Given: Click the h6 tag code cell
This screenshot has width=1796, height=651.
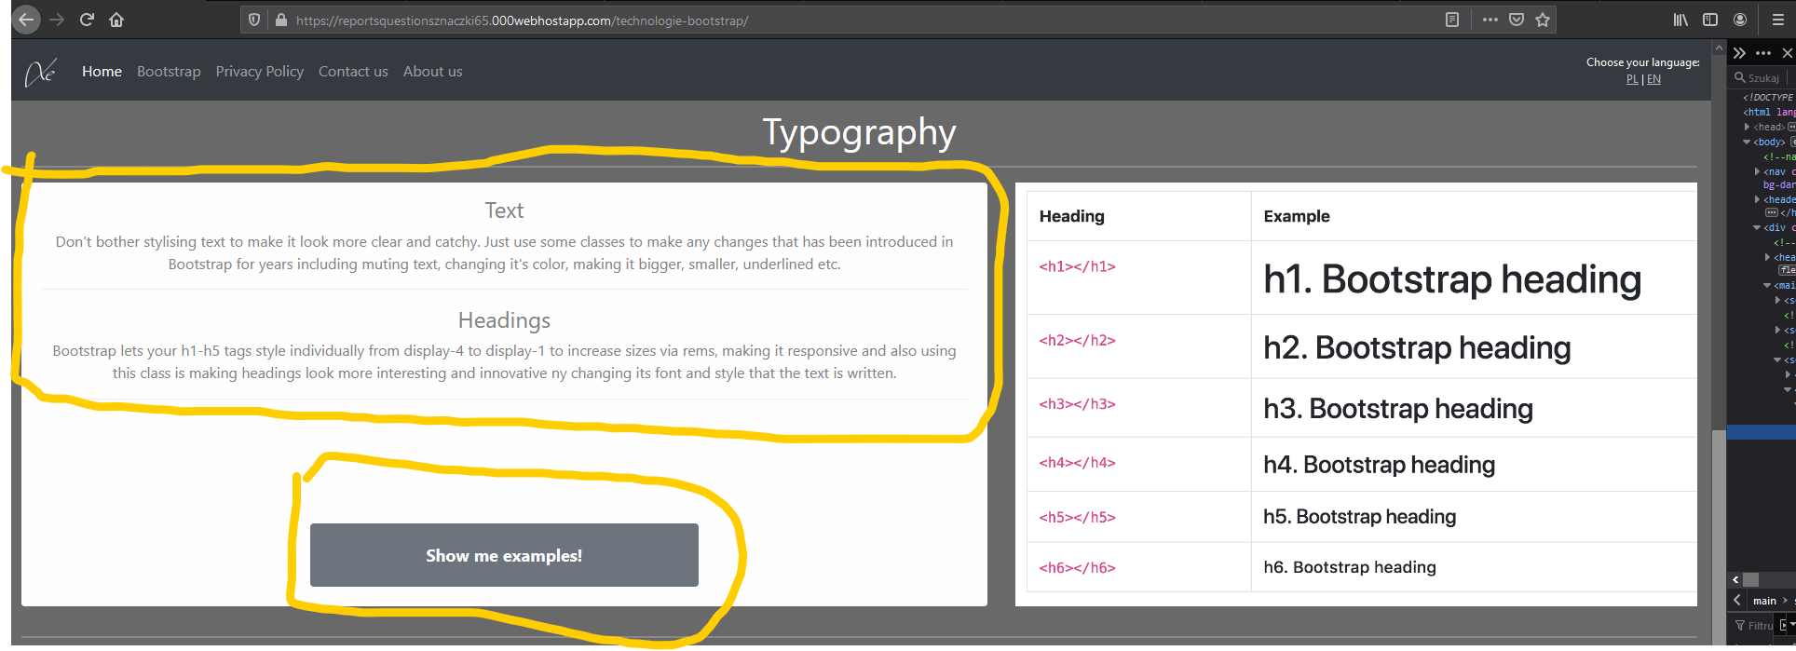Looking at the screenshot, I should click(x=1078, y=567).
